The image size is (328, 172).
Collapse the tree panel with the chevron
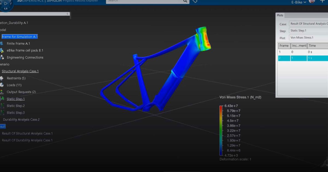pos(67,13)
